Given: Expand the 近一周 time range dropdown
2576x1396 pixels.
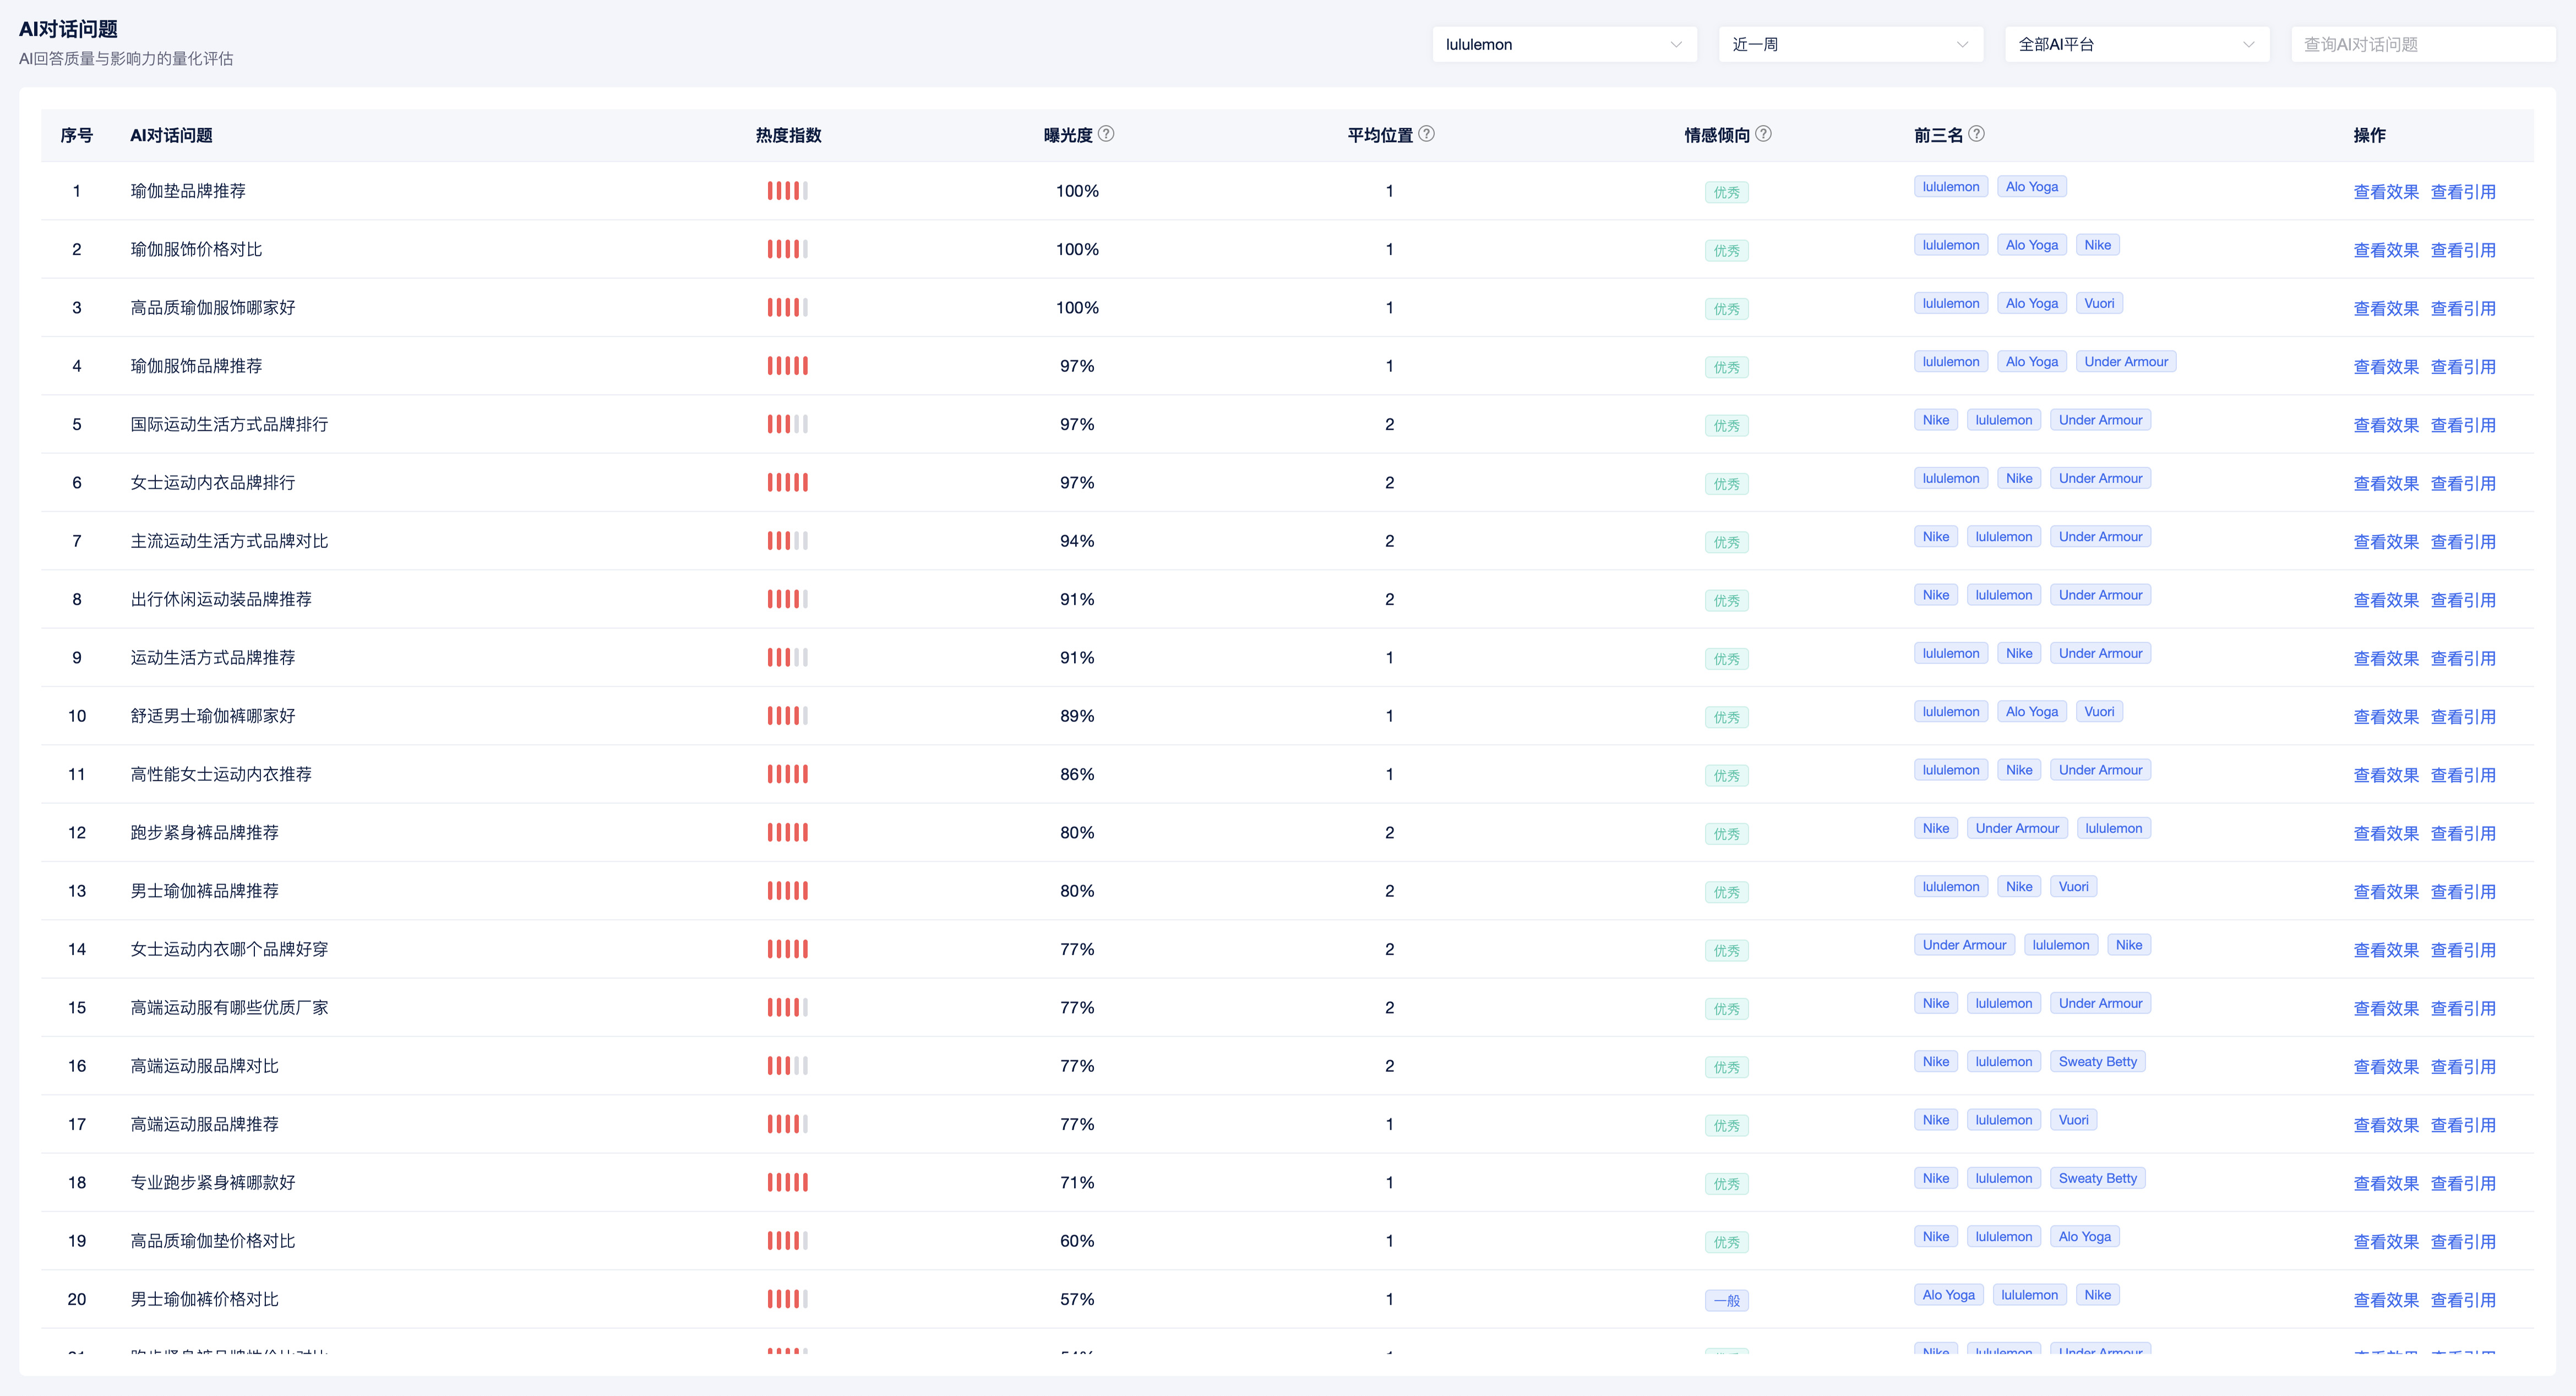Looking at the screenshot, I should click(x=1850, y=45).
